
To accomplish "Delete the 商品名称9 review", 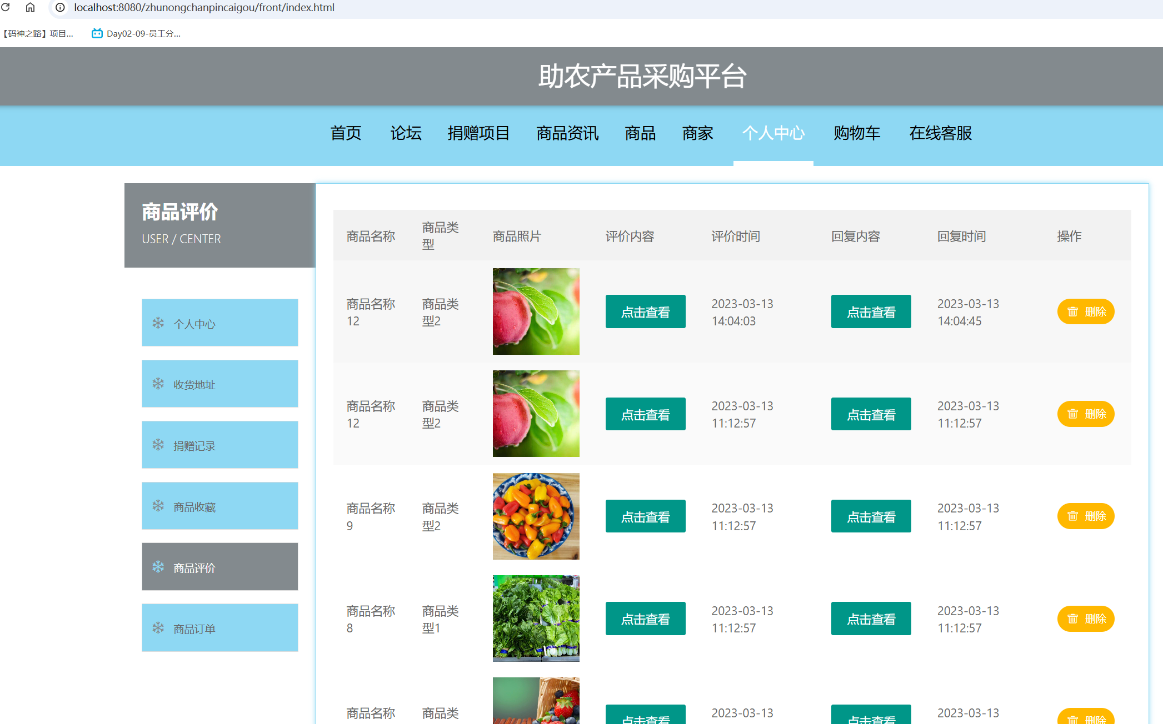I will click(x=1086, y=516).
